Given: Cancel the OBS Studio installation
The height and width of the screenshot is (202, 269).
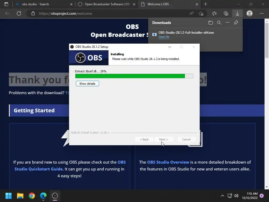Looking at the screenshot, I should [x=186, y=139].
